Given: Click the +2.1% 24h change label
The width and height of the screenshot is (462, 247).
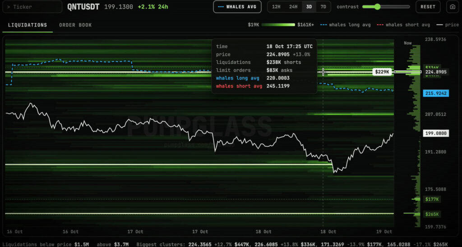Looking at the screenshot, I should coord(153,7).
